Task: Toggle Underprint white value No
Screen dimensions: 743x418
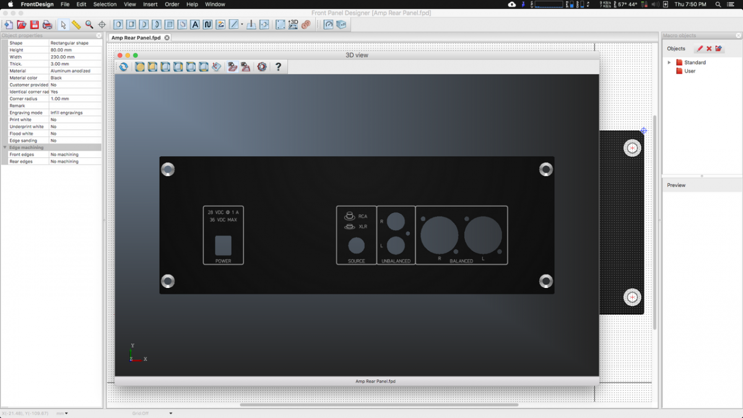Action: click(x=76, y=126)
